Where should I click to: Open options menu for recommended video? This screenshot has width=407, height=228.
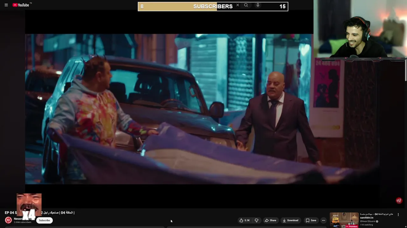398,215
